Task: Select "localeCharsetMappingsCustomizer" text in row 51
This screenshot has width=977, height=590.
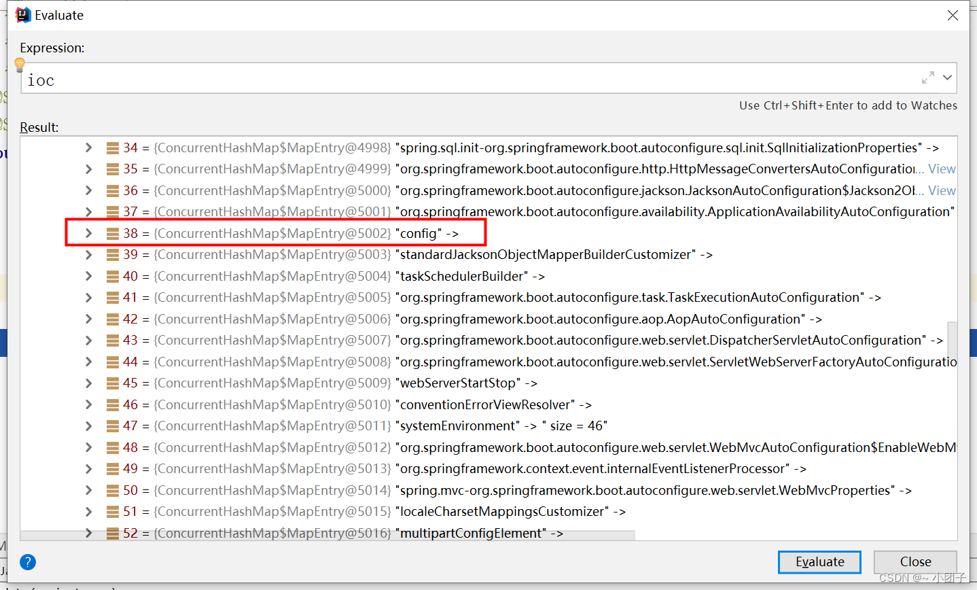Action: tap(502, 511)
